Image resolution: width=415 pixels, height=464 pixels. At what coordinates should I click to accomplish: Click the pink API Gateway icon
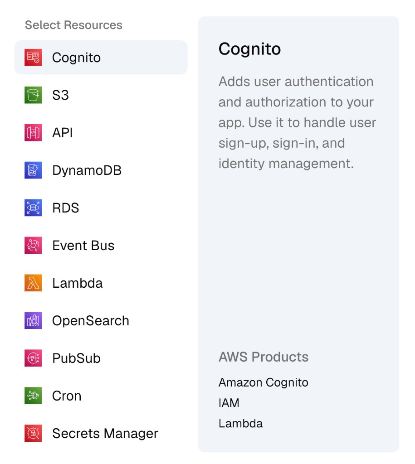coord(33,133)
